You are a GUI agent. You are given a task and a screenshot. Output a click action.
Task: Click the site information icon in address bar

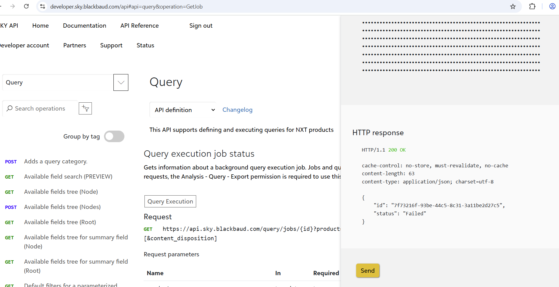[43, 6]
